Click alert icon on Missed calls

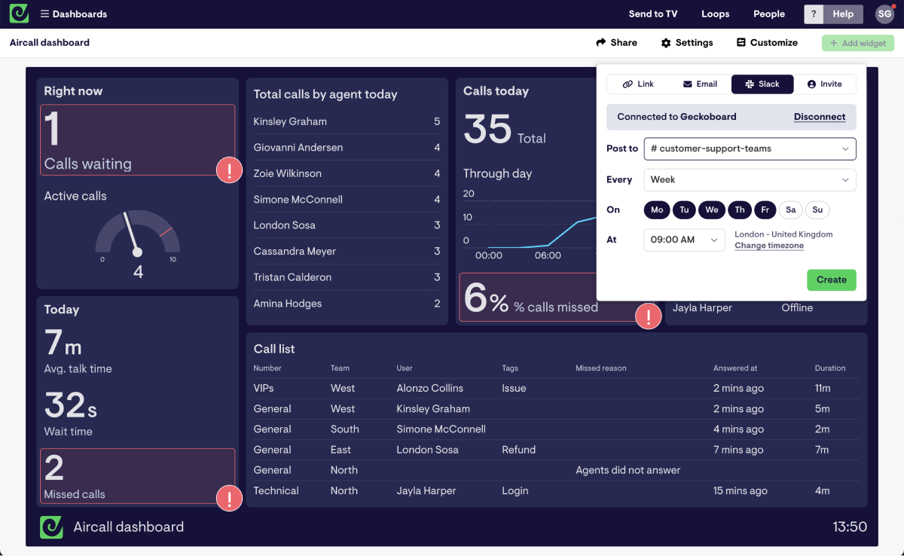pyautogui.click(x=229, y=498)
